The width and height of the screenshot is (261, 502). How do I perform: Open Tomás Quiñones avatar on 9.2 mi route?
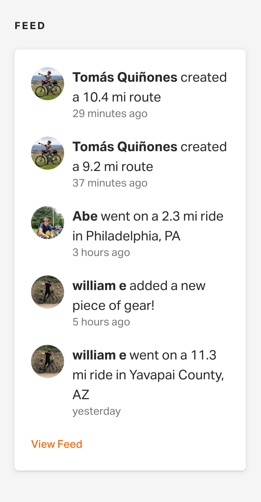tap(48, 153)
